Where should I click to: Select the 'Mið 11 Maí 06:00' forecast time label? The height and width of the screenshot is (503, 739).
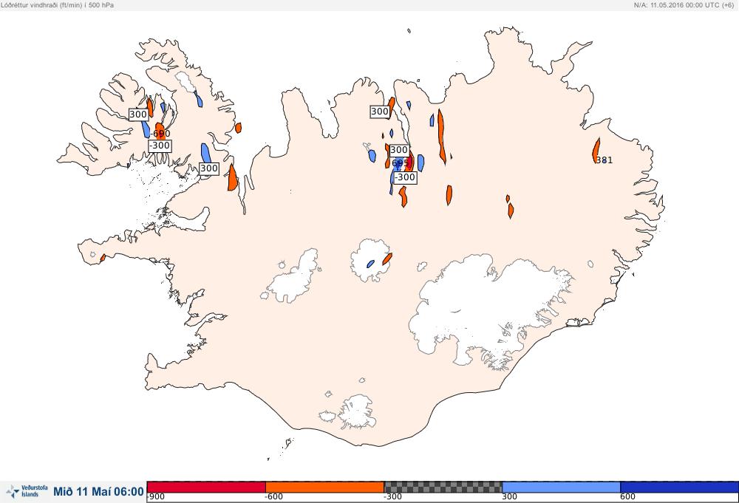(98, 492)
